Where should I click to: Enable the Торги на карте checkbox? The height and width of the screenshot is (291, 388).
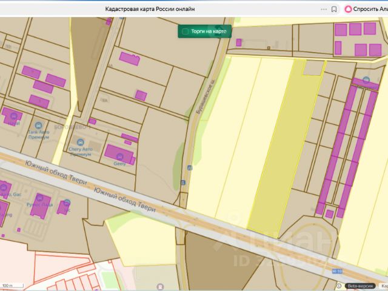[186, 32]
